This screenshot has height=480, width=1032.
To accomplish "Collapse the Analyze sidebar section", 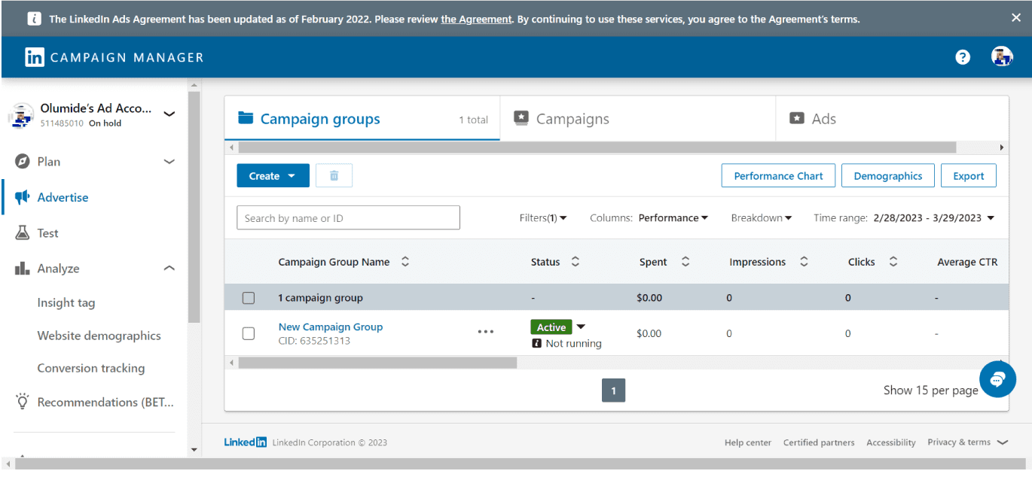I will click(x=169, y=269).
